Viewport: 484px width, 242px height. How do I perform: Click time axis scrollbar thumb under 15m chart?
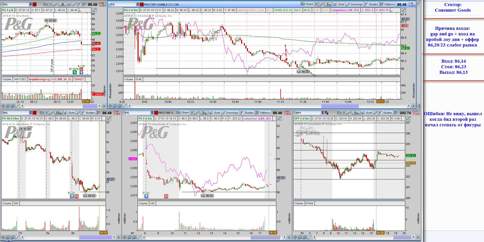tap(95, 237)
